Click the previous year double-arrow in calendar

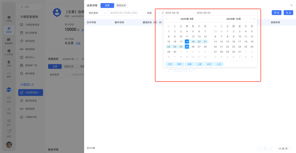tap(166, 19)
